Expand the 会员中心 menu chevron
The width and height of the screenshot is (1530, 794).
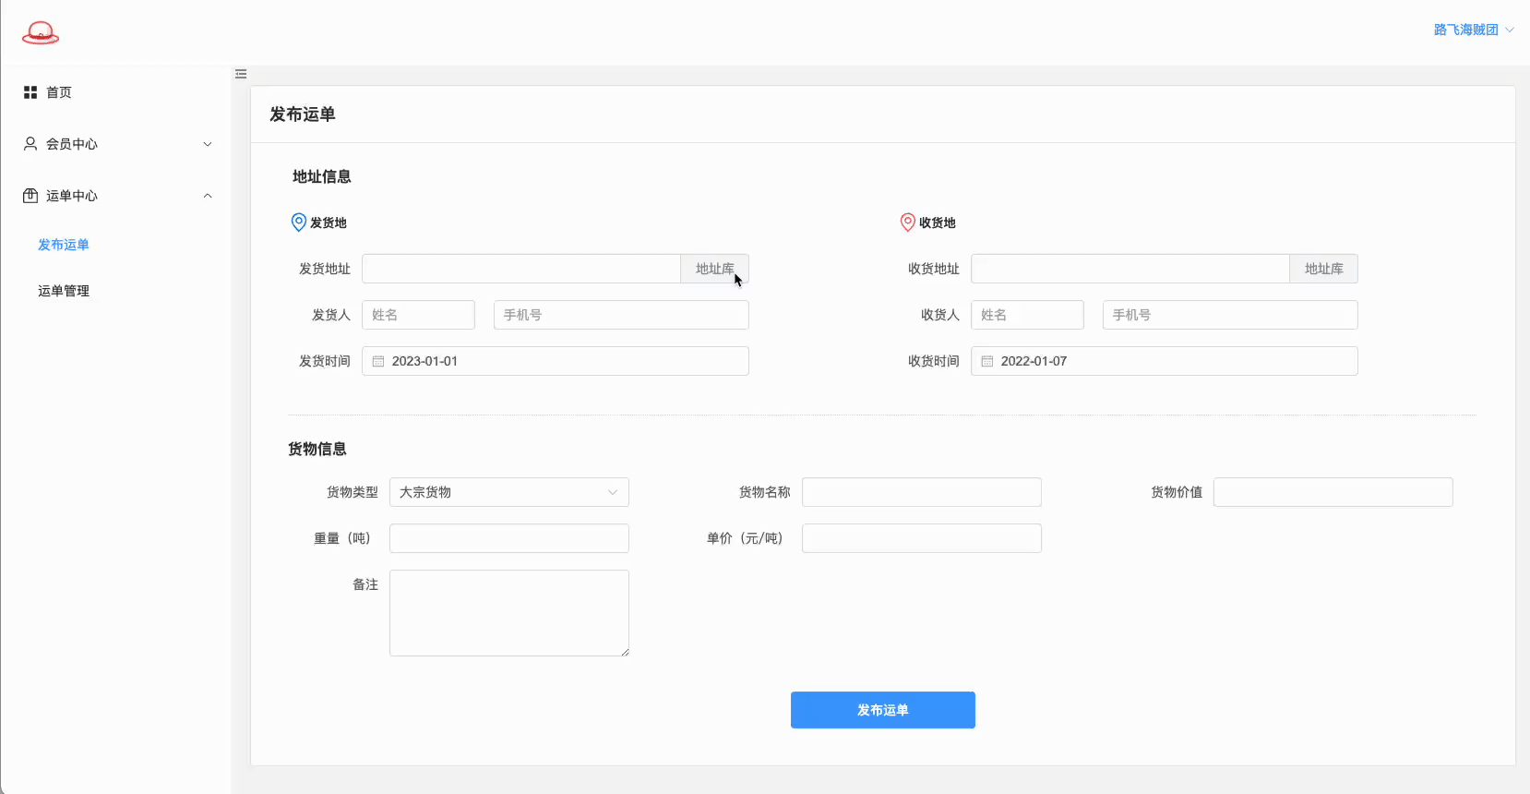tap(208, 144)
